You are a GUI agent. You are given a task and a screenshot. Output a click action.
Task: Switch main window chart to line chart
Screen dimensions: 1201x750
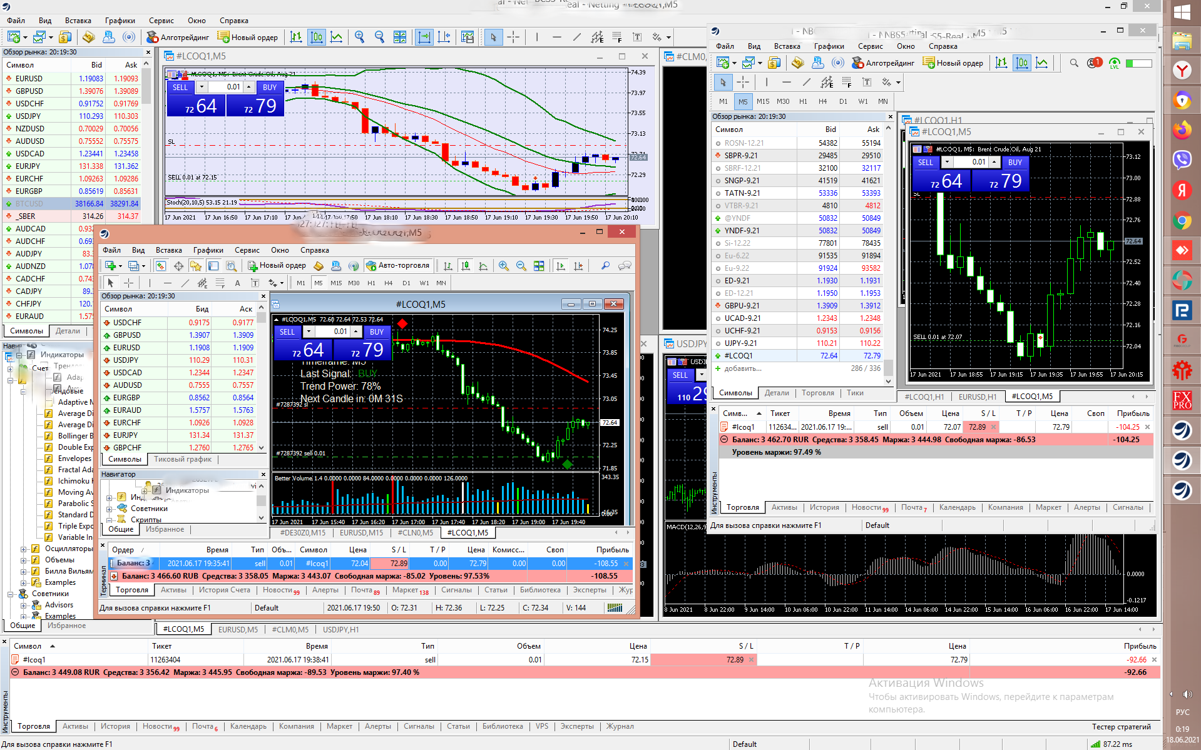pos(337,37)
